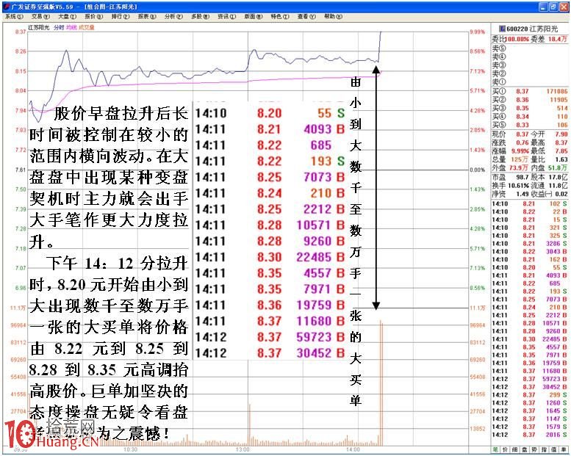The image size is (571, 456).
Task: Click the 13:00 time axis label
Action: click(x=243, y=450)
